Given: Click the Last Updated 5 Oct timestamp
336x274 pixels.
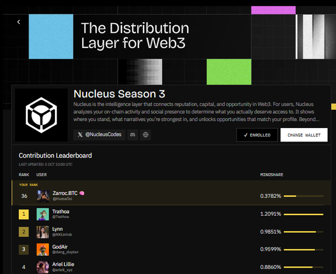Looking at the screenshot, I should 45,164.
